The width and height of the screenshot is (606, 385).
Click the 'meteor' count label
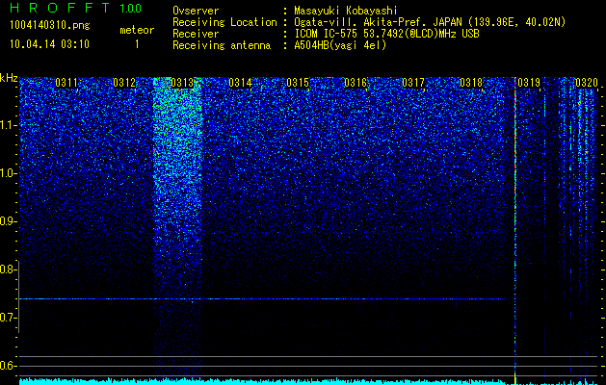137,30
